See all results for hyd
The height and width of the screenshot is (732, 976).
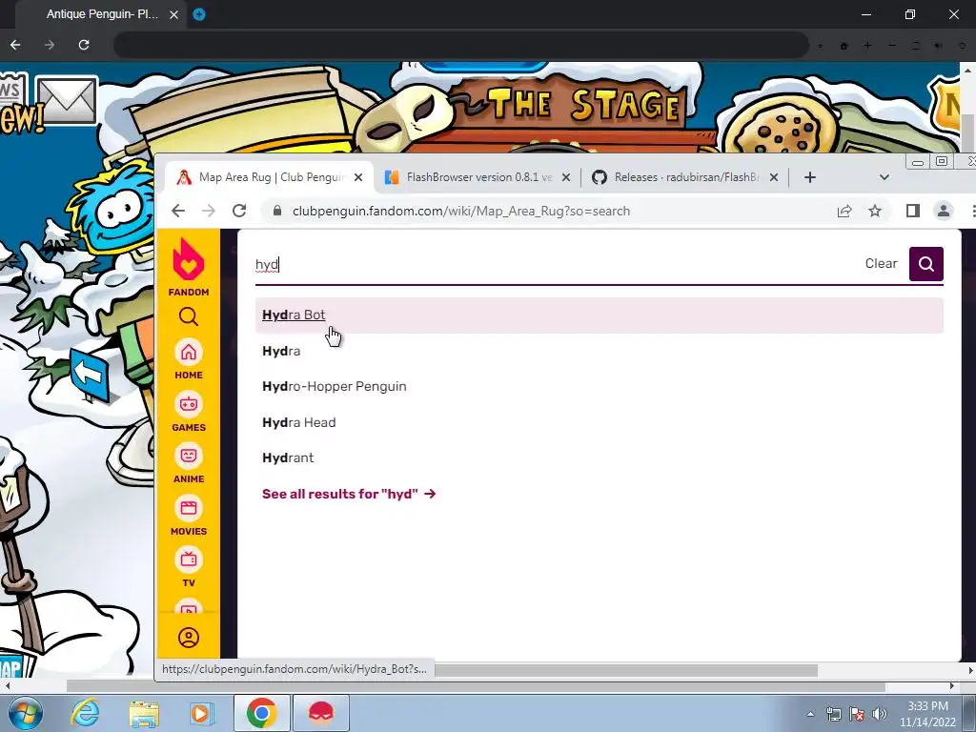pos(349,494)
